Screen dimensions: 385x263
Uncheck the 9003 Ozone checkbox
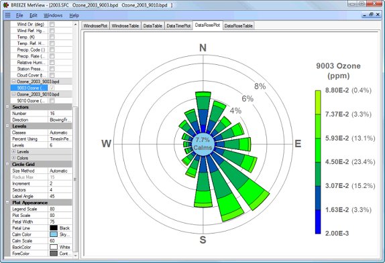tap(52, 88)
